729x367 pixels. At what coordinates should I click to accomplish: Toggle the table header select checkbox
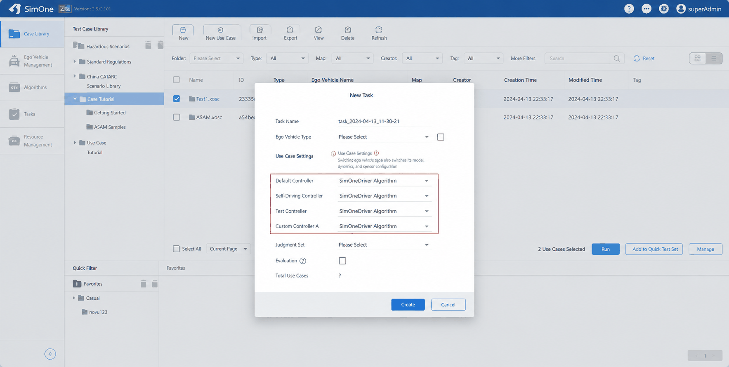click(x=177, y=80)
